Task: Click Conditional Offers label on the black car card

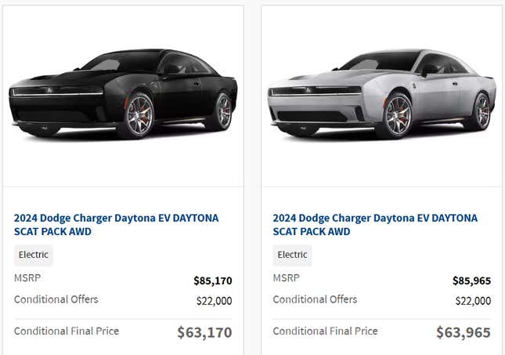Action: [x=56, y=299]
